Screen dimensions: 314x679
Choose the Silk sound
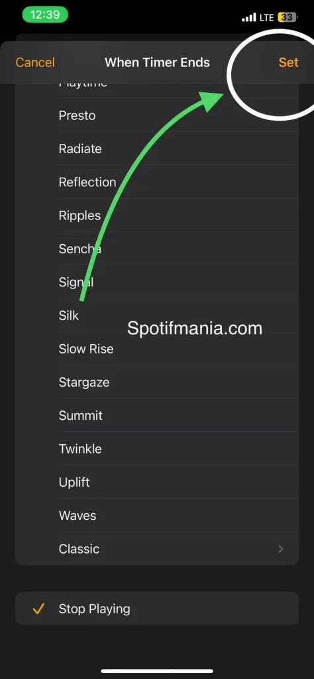[157, 315]
